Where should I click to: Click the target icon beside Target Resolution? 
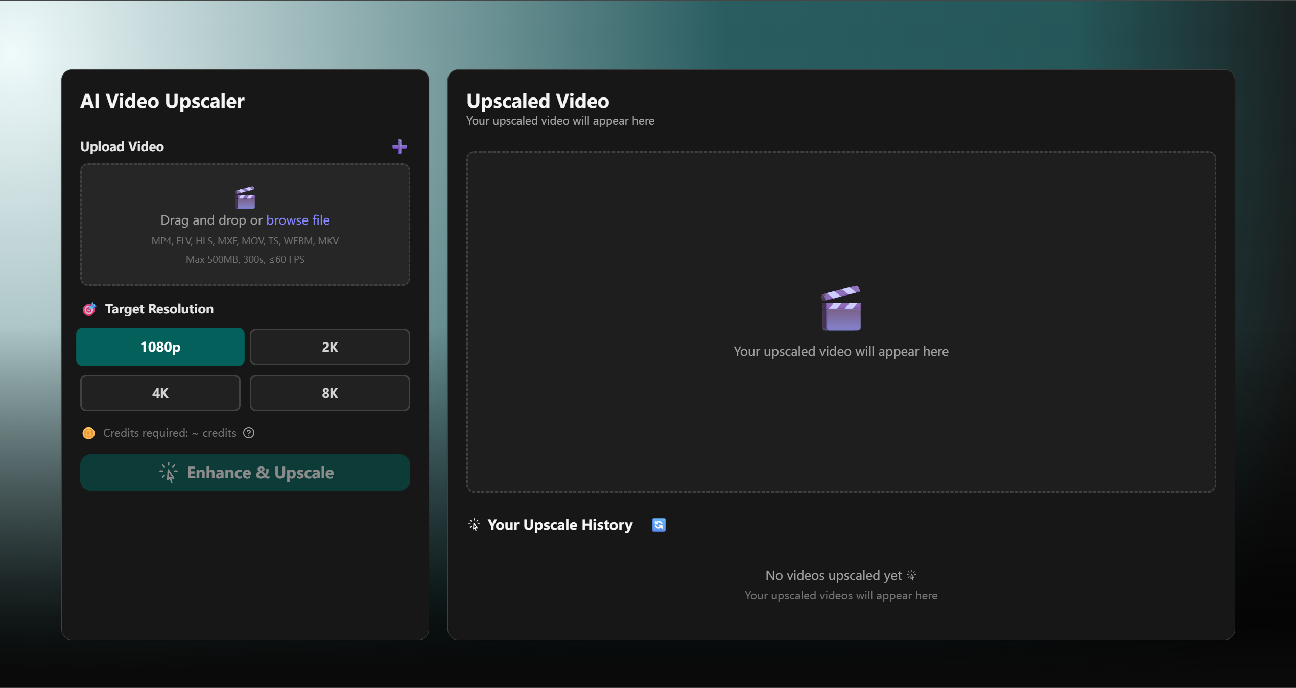89,309
